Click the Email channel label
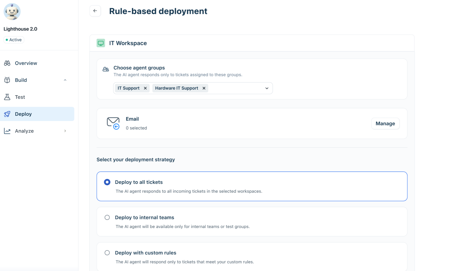Image resolution: width=467 pixels, height=271 pixels. pos(132,119)
